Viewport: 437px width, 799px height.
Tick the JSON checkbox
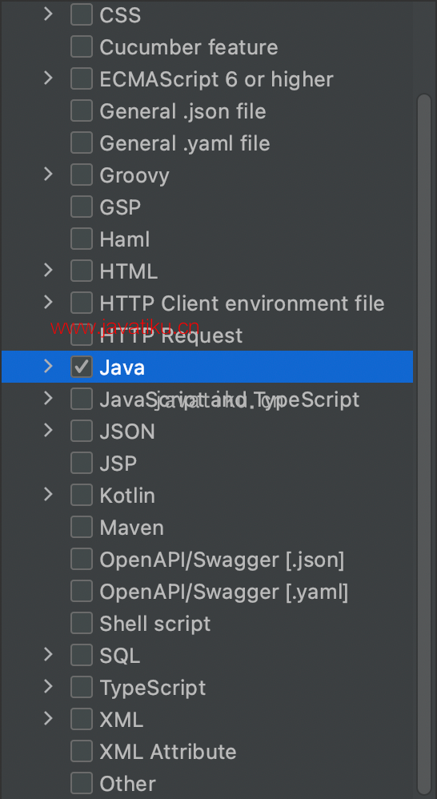point(82,431)
